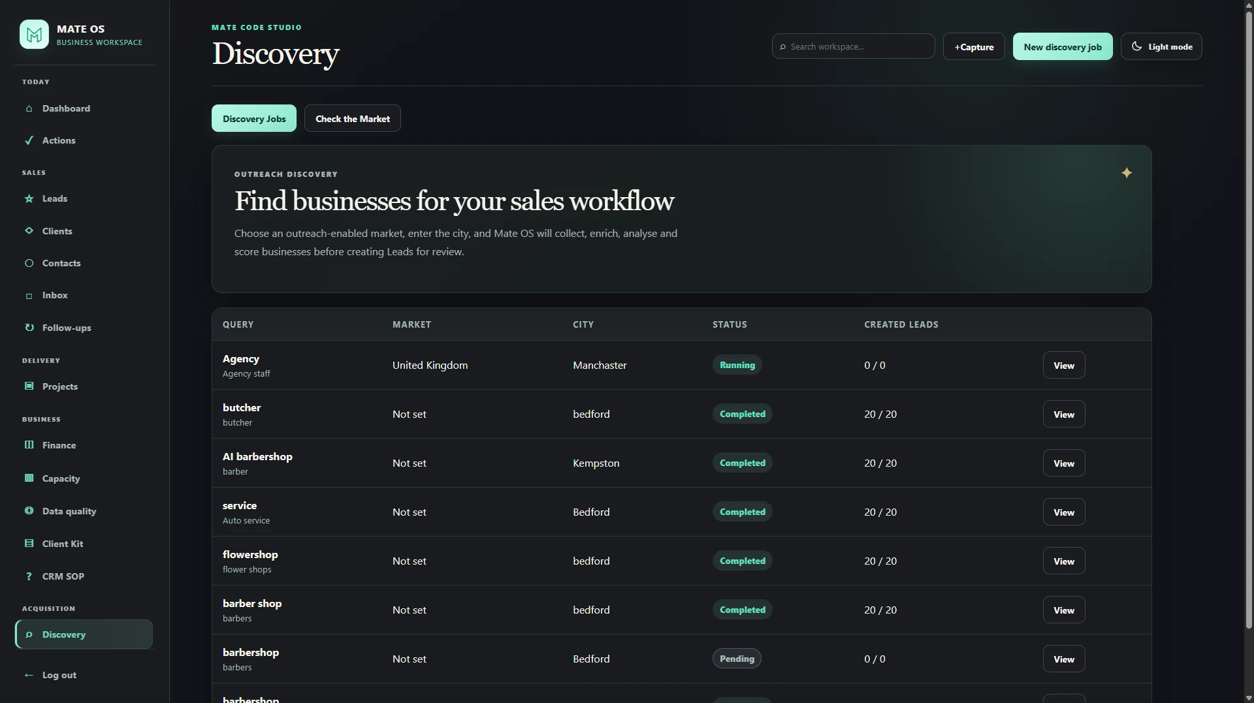Open Data quality in the sidebar
Image resolution: width=1254 pixels, height=703 pixels.
coord(84,511)
